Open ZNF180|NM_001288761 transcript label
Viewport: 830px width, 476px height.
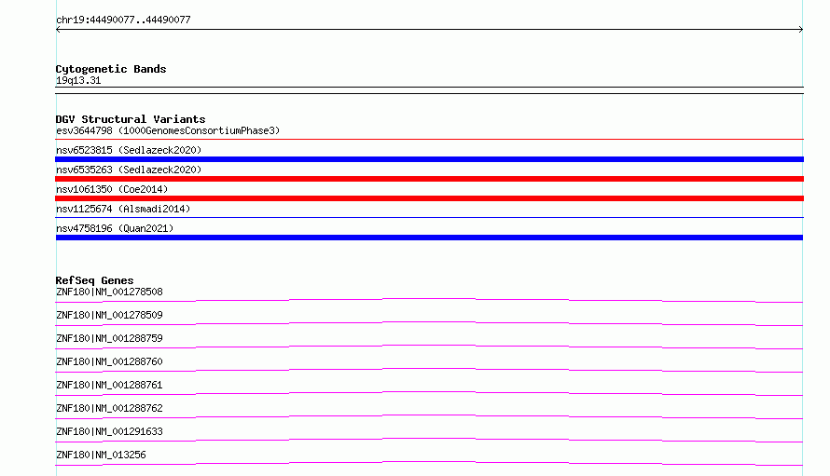coord(109,385)
